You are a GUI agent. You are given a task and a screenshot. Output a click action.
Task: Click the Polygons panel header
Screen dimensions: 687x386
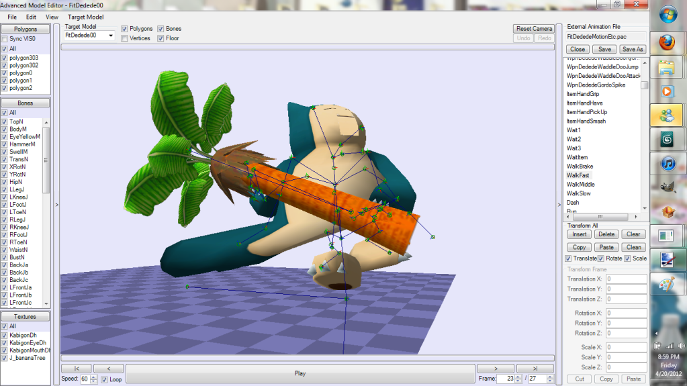tap(26, 29)
